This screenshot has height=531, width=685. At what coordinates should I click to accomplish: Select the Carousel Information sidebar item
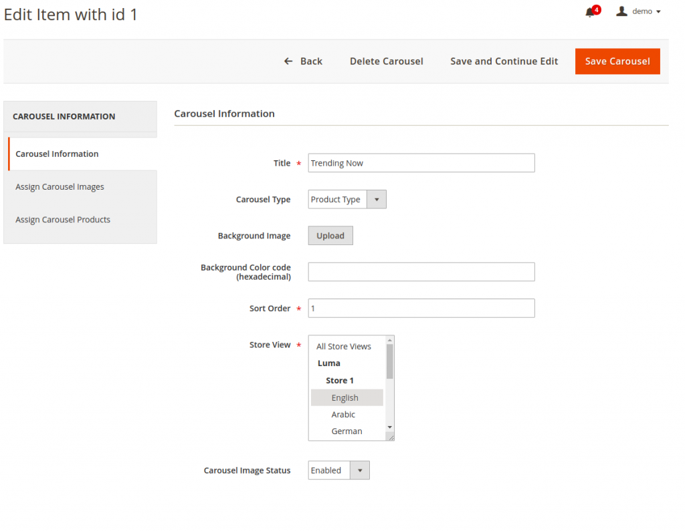56,154
